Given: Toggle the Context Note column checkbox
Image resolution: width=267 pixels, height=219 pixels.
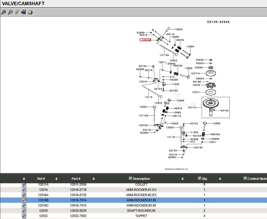Looking at the screenshot, I should tap(245, 178).
